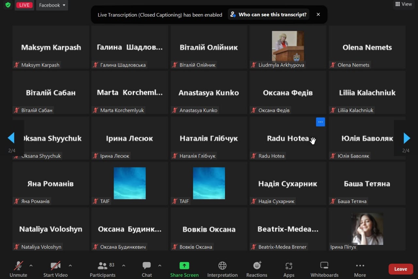Image resolution: width=418 pixels, height=279 pixels.
Task: Click the muted mic icon of Marta Korchemlyuk
Action: click(x=96, y=110)
